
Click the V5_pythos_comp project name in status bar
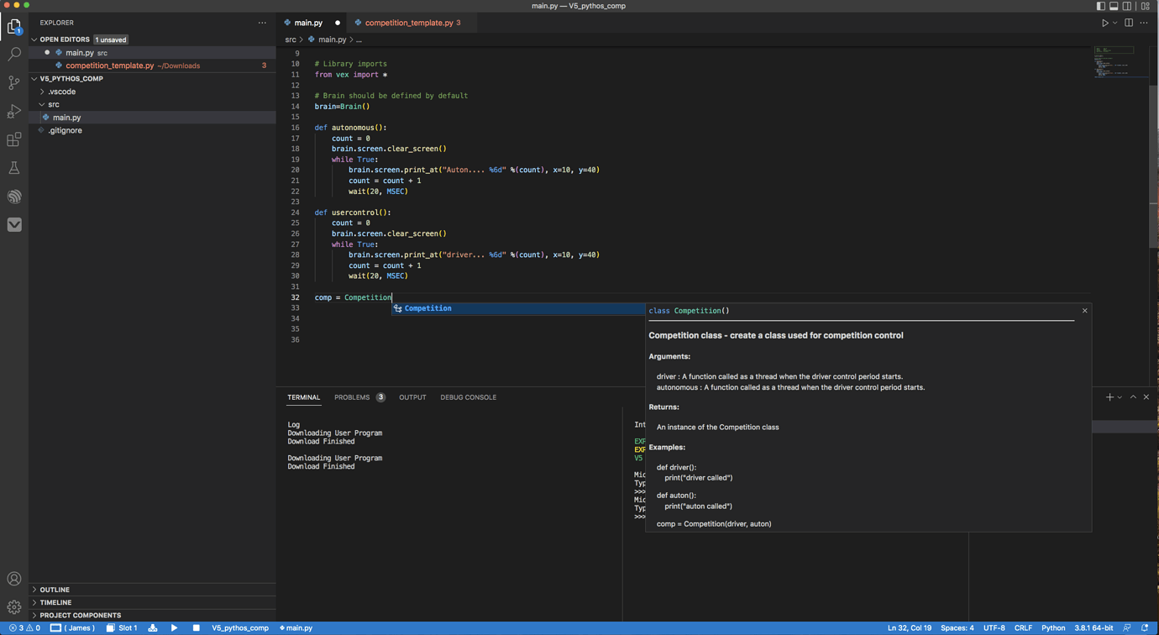[240, 628]
